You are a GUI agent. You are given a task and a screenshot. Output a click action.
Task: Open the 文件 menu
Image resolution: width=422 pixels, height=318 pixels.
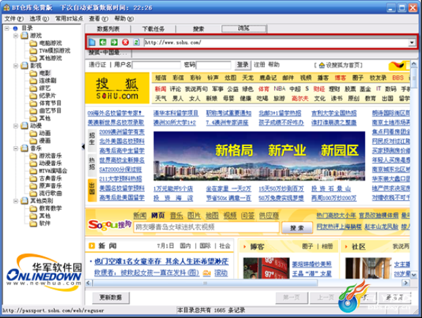click(14, 18)
